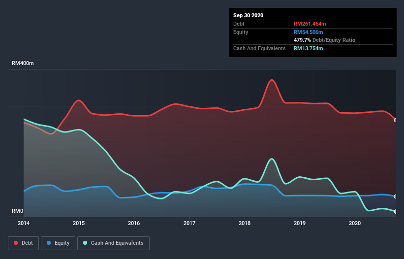Click the 2016 x-axis label
404x259 pixels.
coord(134,223)
